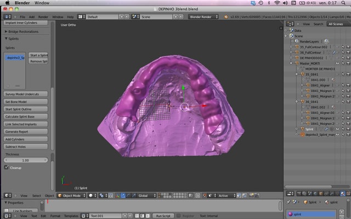Open the Object properties tab icon

[x=321, y=193]
